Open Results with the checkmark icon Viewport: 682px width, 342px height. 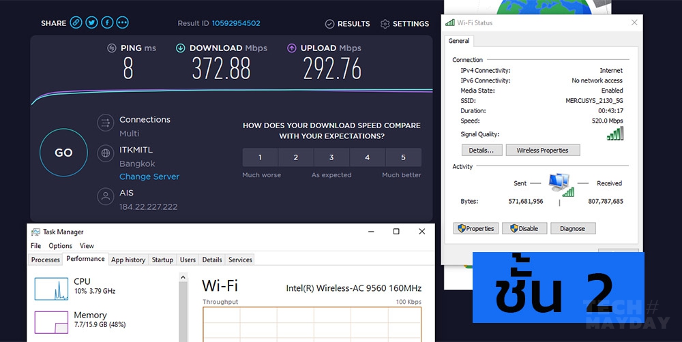coord(348,24)
